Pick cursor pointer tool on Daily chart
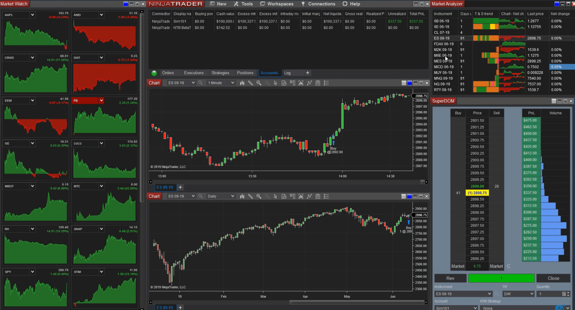 [x=276, y=196]
